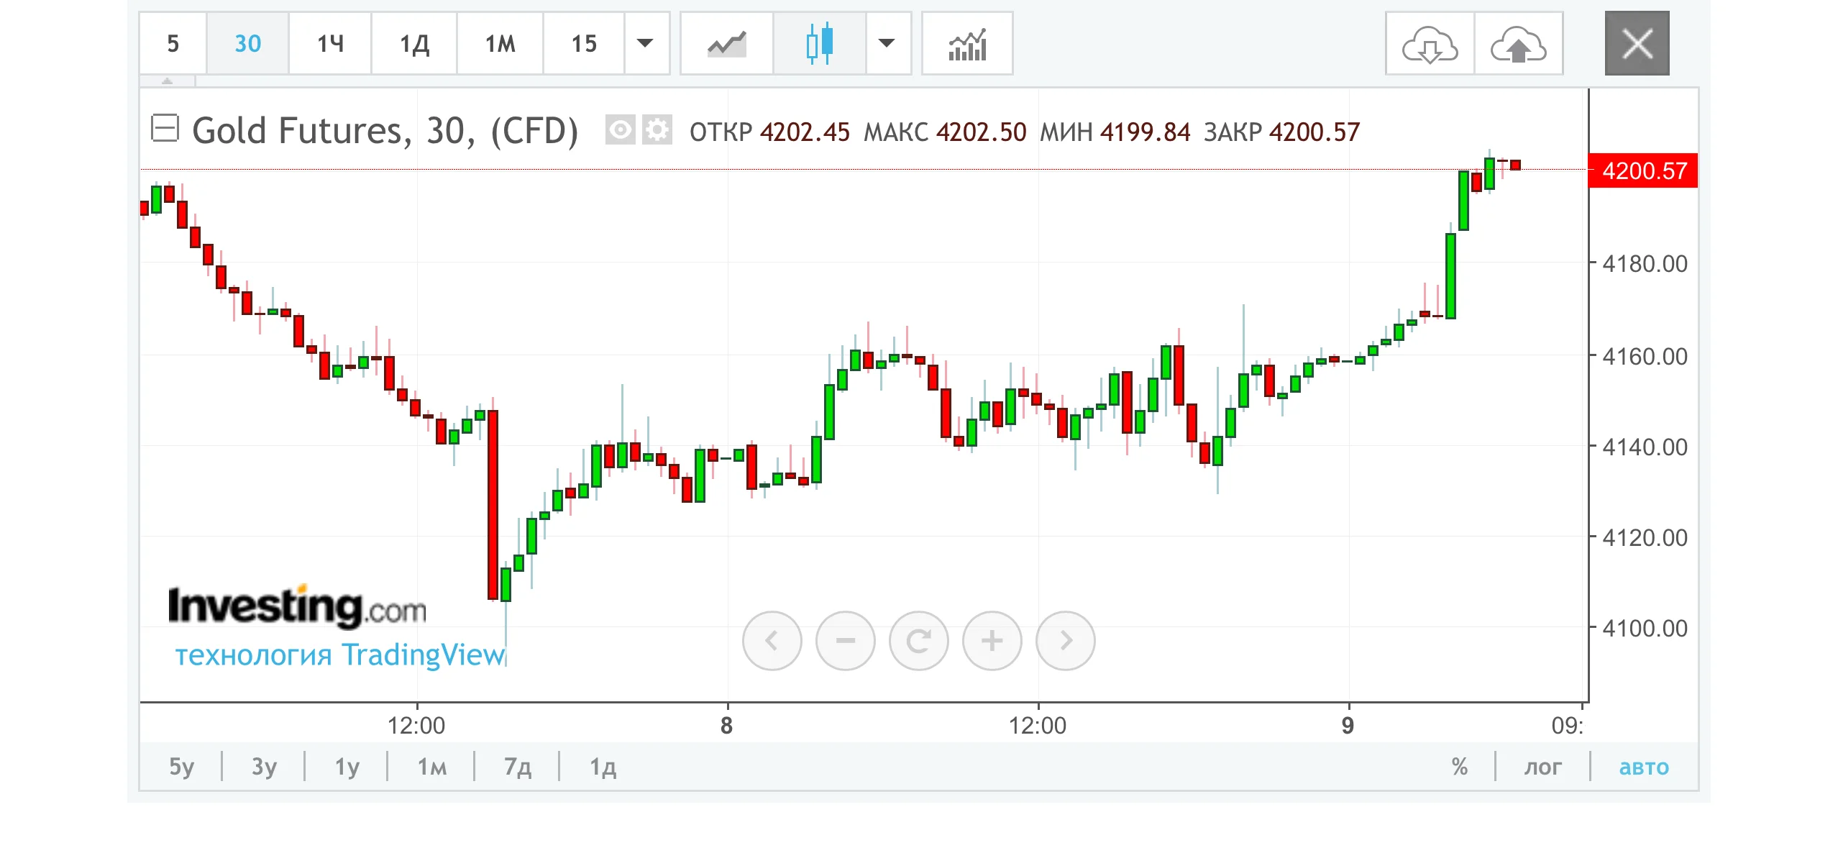
Task: Reset the chart view with refresh button
Action: 919,640
